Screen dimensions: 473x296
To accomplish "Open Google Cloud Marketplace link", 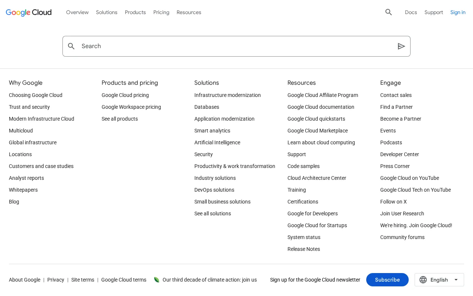I will [x=317, y=131].
